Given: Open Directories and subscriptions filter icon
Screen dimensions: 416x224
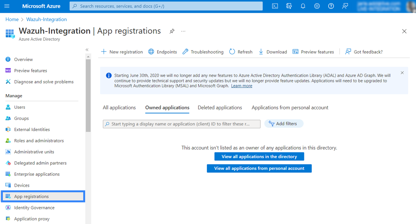Looking at the screenshot, I should (x=289, y=6).
